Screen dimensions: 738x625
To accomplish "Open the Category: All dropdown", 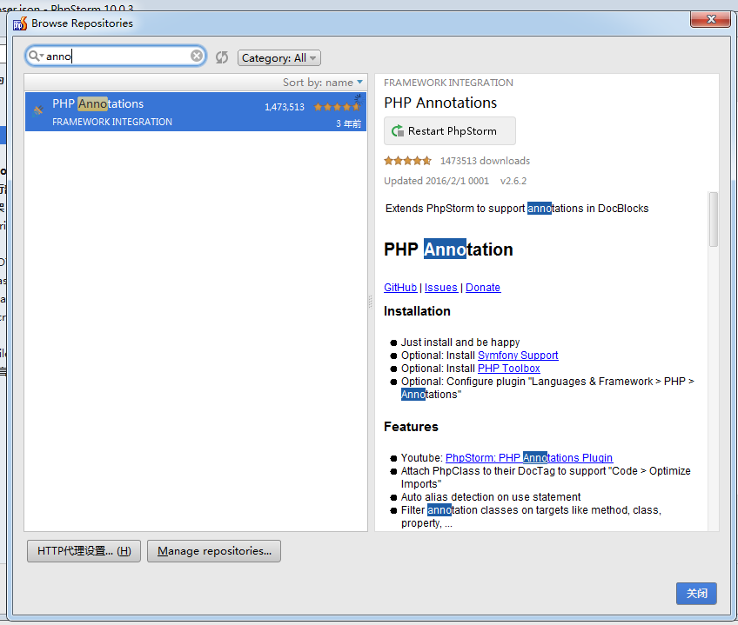I will coord(279,58).
